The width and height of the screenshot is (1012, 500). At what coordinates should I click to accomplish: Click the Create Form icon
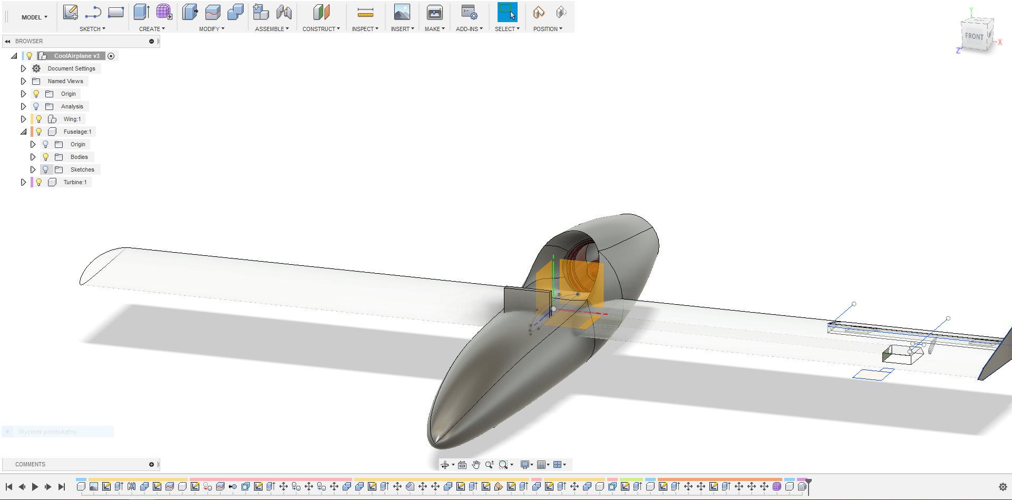pyautogui.click(x=164, y=12)
